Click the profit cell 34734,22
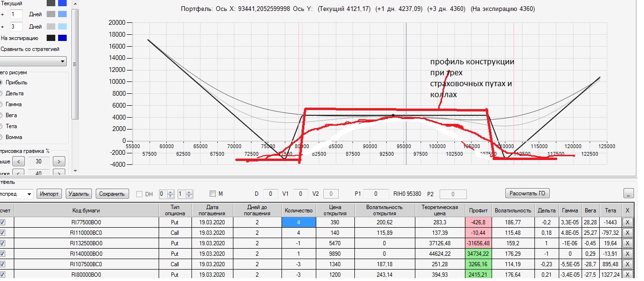 478,254
